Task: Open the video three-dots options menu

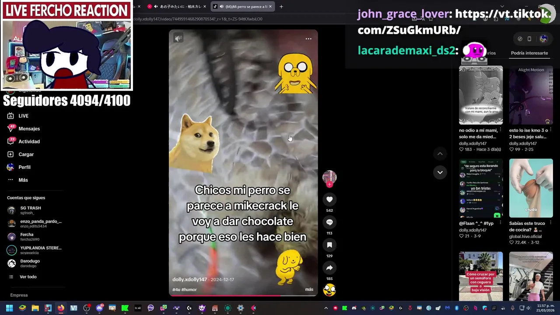Action: pos(308,38)
